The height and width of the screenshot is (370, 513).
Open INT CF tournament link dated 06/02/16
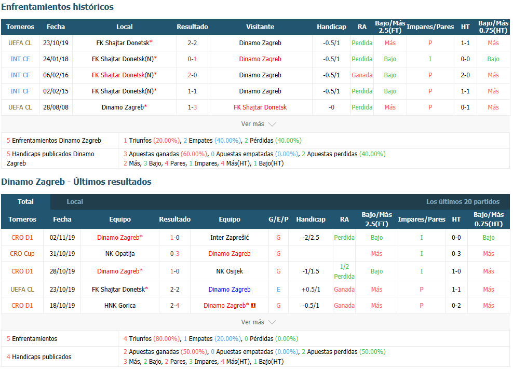(20, 75)
